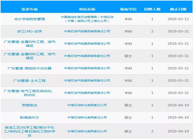Click the 单位名称 column header
The width and height of the screenshot is (193, 140).
[87, 9]
